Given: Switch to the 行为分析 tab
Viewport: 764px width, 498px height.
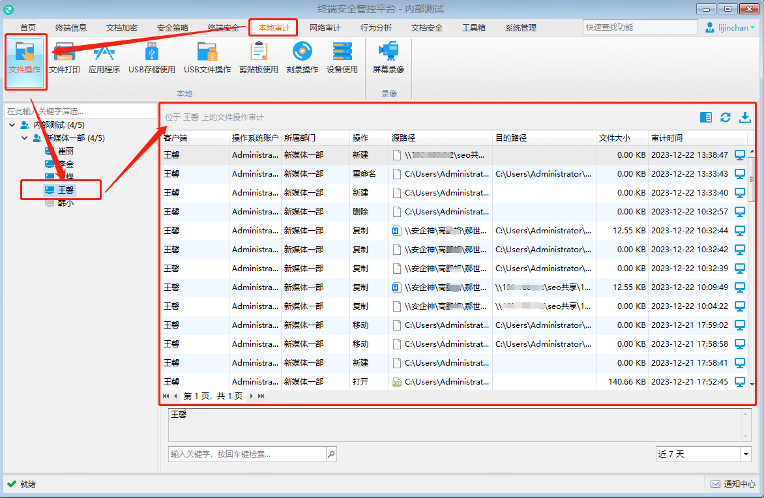Looking at the screenshot, I should (x=375, y=28).
